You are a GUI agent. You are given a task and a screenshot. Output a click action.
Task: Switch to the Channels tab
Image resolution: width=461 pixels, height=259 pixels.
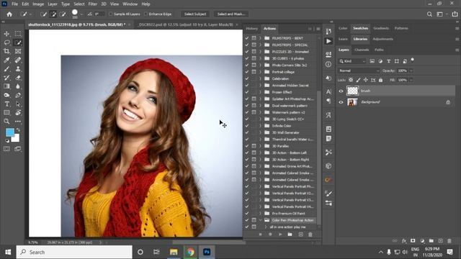[x=362, y=50]
